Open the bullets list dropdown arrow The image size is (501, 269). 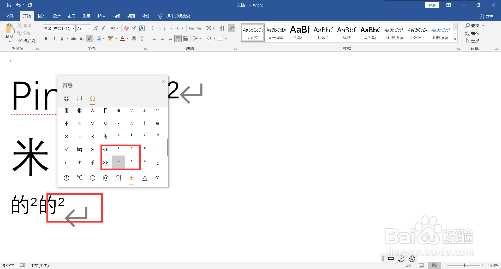(x=160, y=28)
